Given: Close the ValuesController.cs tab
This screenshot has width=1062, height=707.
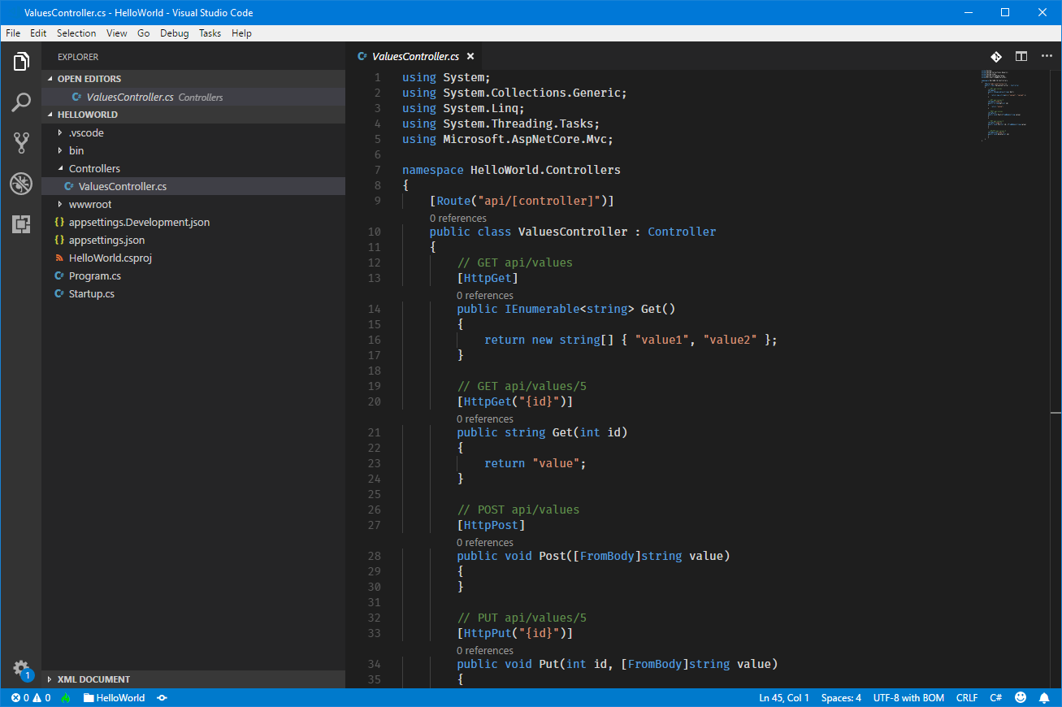Looking at the screenshot, I should pos(470,56).
